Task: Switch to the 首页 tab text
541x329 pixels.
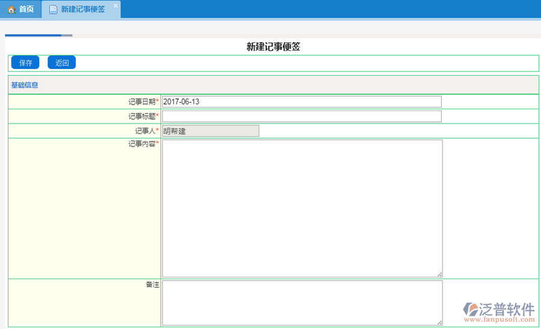Action: [26, 10]
